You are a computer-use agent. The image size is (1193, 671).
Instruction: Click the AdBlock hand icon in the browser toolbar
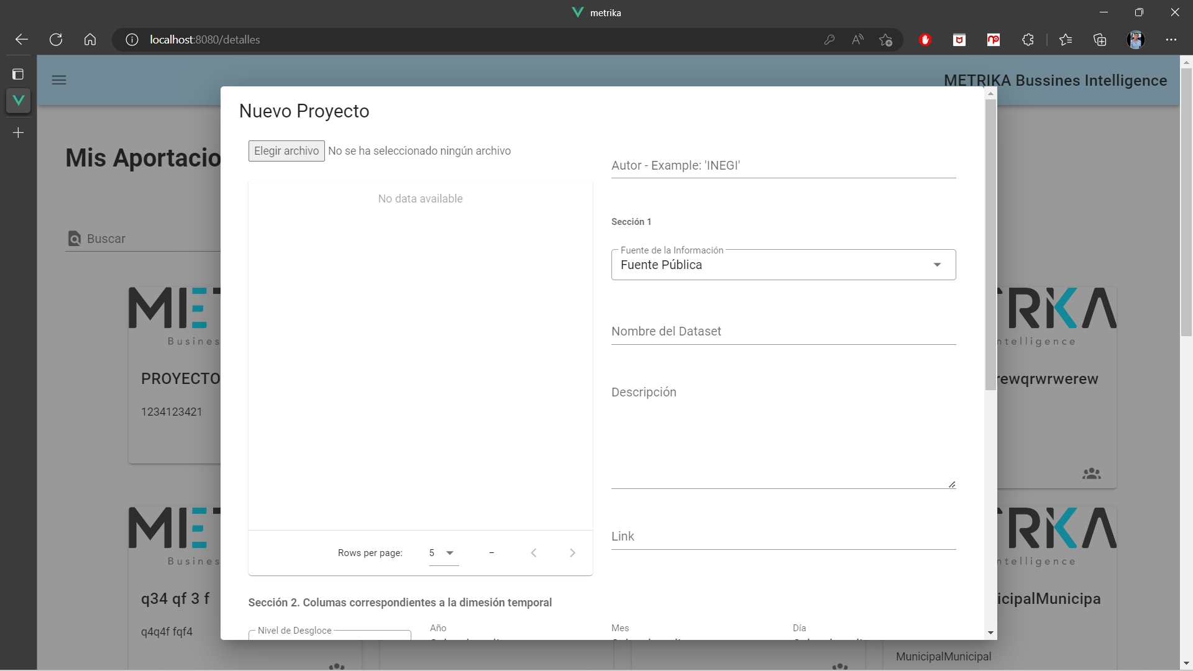(x=925, y=39)
